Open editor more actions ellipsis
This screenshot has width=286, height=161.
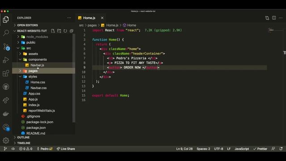click(281, 18)
